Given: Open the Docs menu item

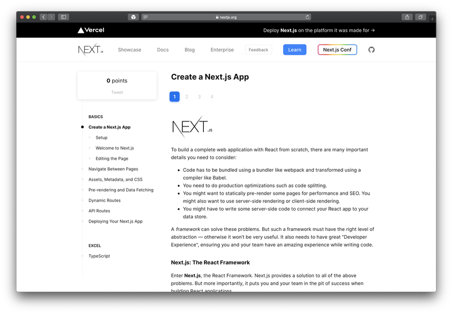Looking at the screenshot, I should pyautogui.click(x=163, y=50).
